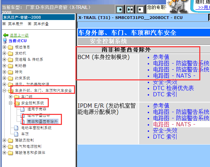Click the folder icon for 变速箱 & 传动系
The image size is (210, 167).
pyautogui.click(x=10, y=60)
